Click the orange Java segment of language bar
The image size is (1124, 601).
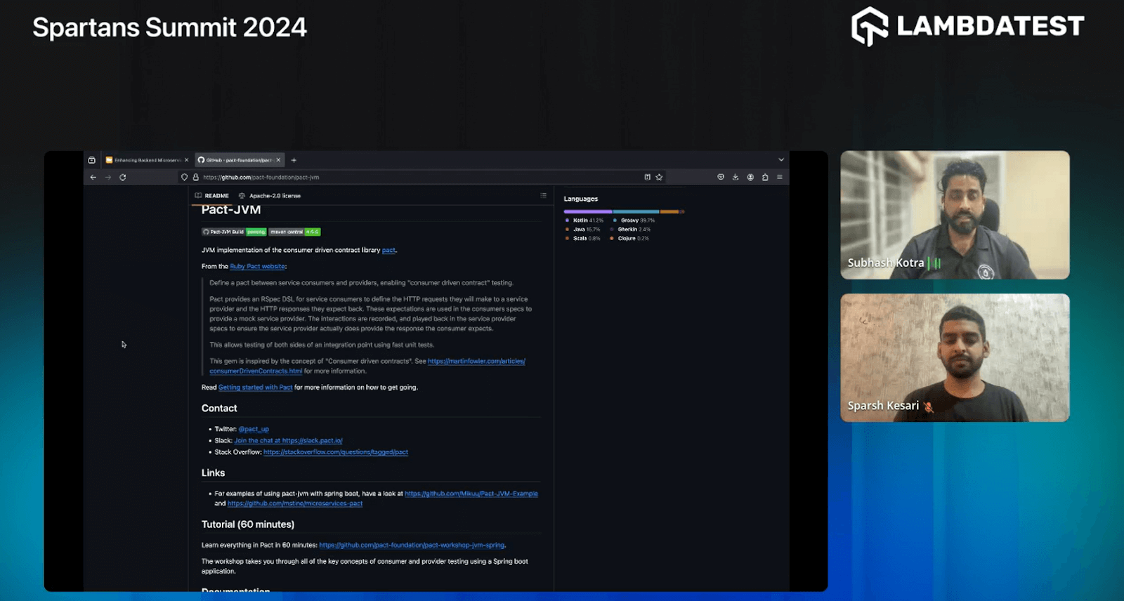pos(669,211)
